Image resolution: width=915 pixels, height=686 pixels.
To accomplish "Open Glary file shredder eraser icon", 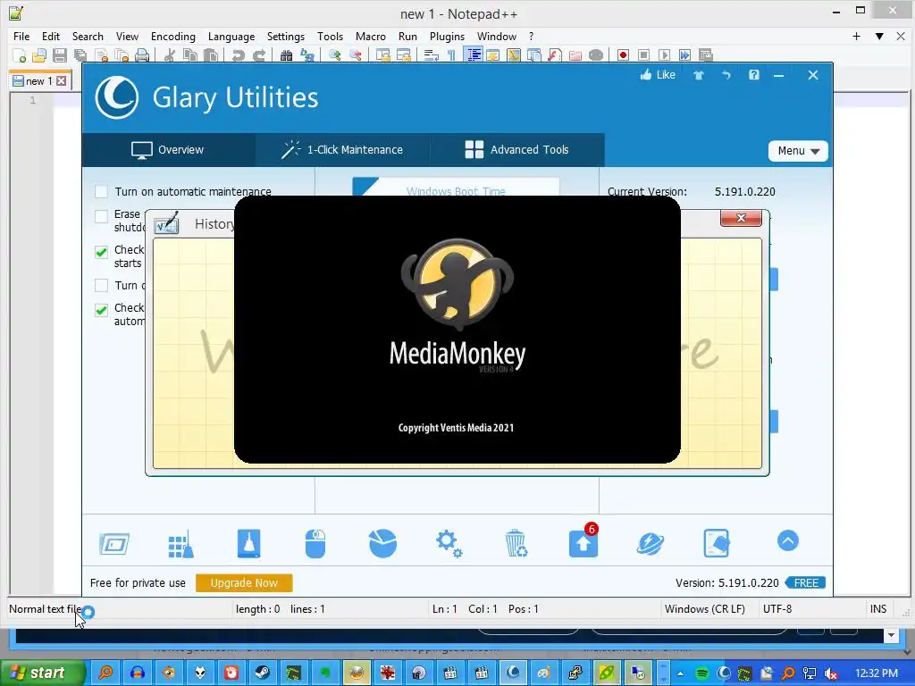I will coord(717,544).
